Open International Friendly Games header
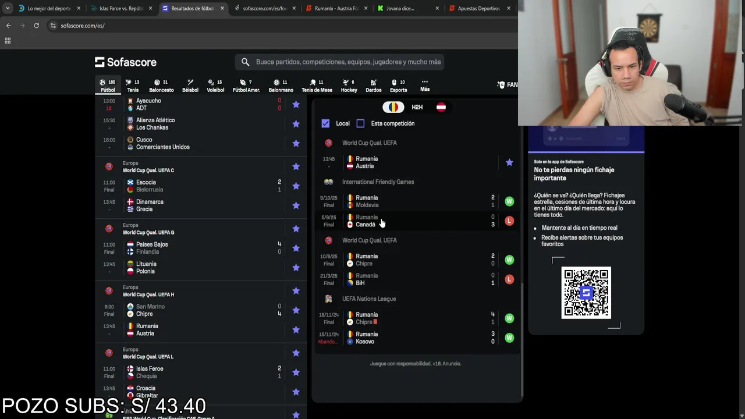 tap(378, 182)
